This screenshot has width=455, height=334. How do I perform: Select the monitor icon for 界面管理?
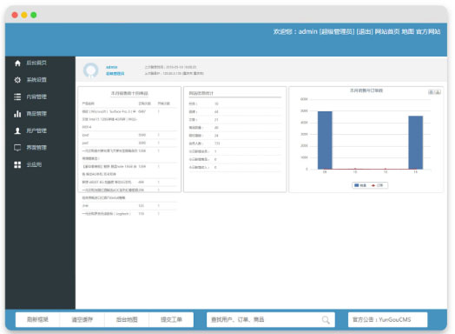click(17, 148)
